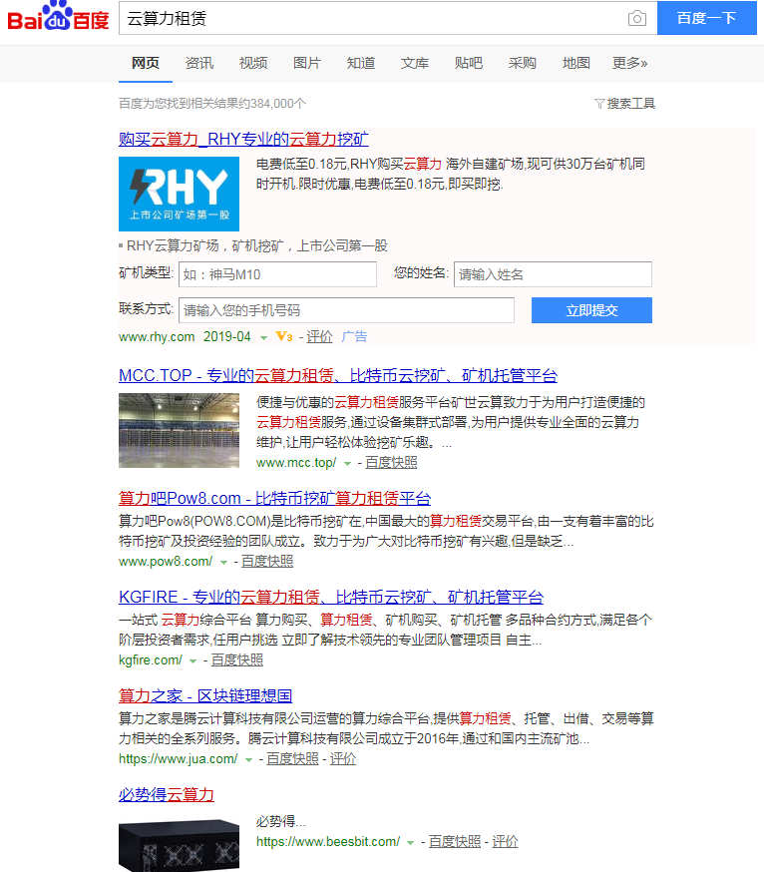Click the 您的姓名 input field
Image resolution: width=764 pixels, height=872 pixels.
553,274
